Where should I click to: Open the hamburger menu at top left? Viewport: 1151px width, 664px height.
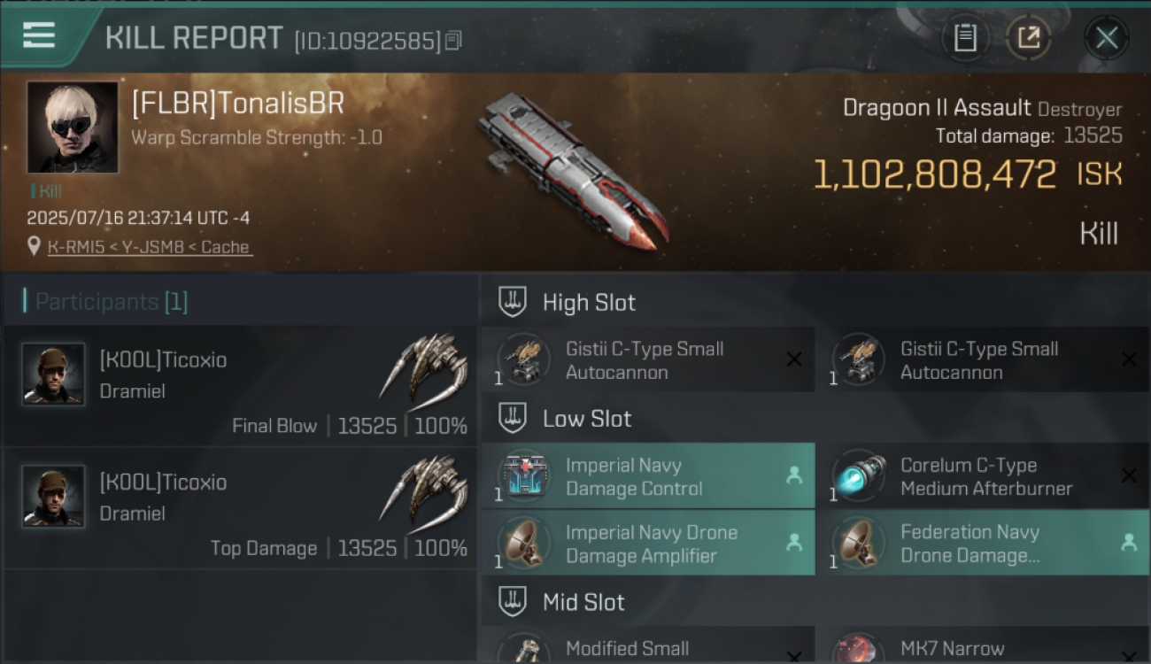(39, 35)
